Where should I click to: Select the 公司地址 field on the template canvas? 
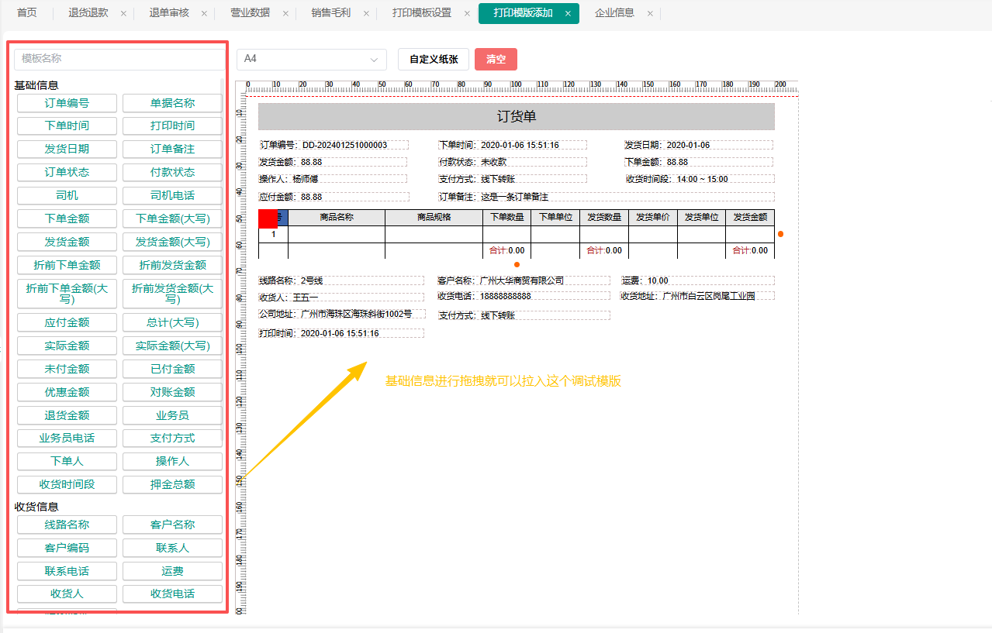pos(341,314)
